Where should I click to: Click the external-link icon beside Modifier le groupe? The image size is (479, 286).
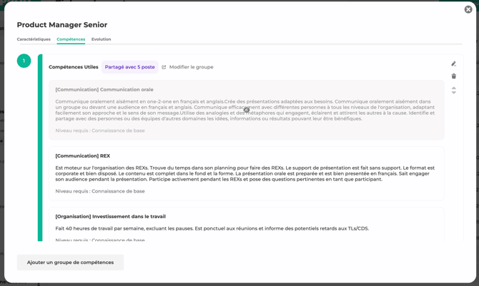[x=164, y=68]
